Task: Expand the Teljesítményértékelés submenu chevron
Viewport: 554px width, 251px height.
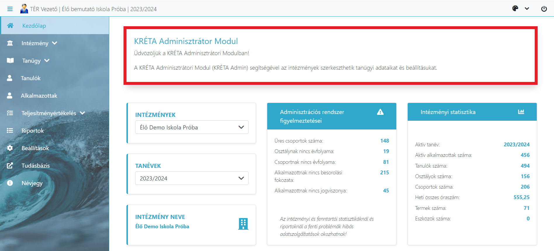Action: [x=82, y=113]
